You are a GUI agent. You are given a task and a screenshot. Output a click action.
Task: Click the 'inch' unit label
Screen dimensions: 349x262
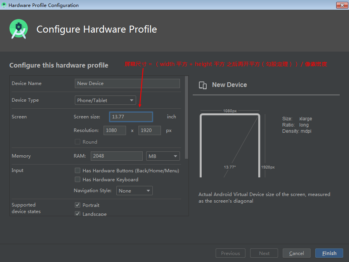(171, 117)
